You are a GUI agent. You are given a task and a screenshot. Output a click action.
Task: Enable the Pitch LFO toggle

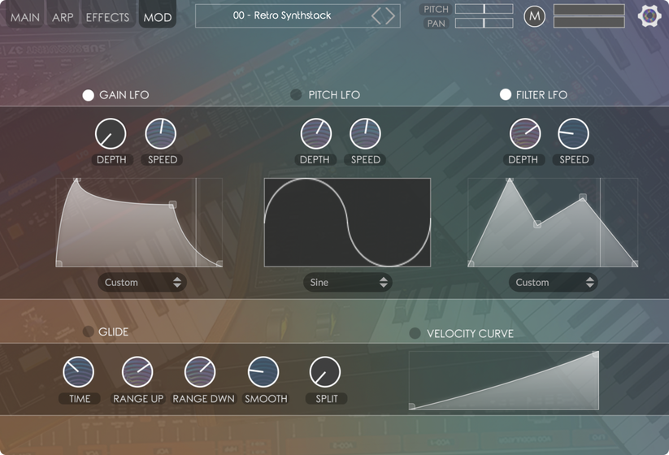click(x=297, y=95)
